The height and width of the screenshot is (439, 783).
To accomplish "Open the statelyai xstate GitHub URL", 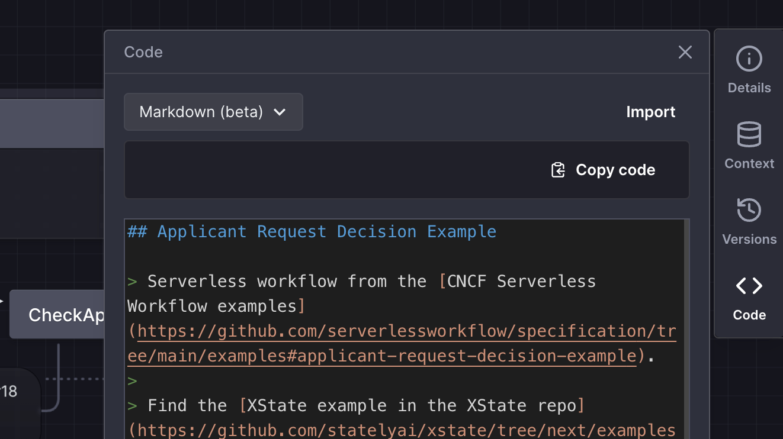I will [406, 430].
